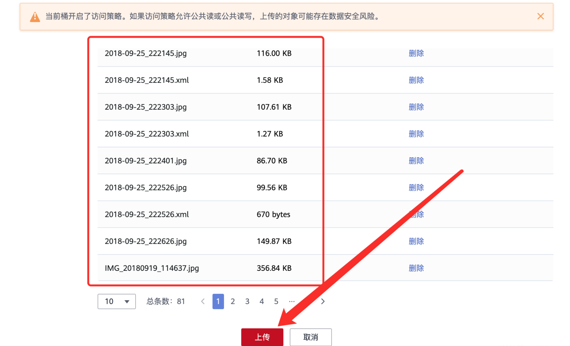
Task: Select the 2018-09-25_222526.xml file row
Action: pos(147,214)
